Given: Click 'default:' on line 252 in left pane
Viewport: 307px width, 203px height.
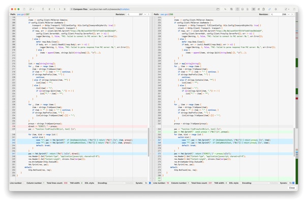Looking at the screenshot, I should point(28,167).
